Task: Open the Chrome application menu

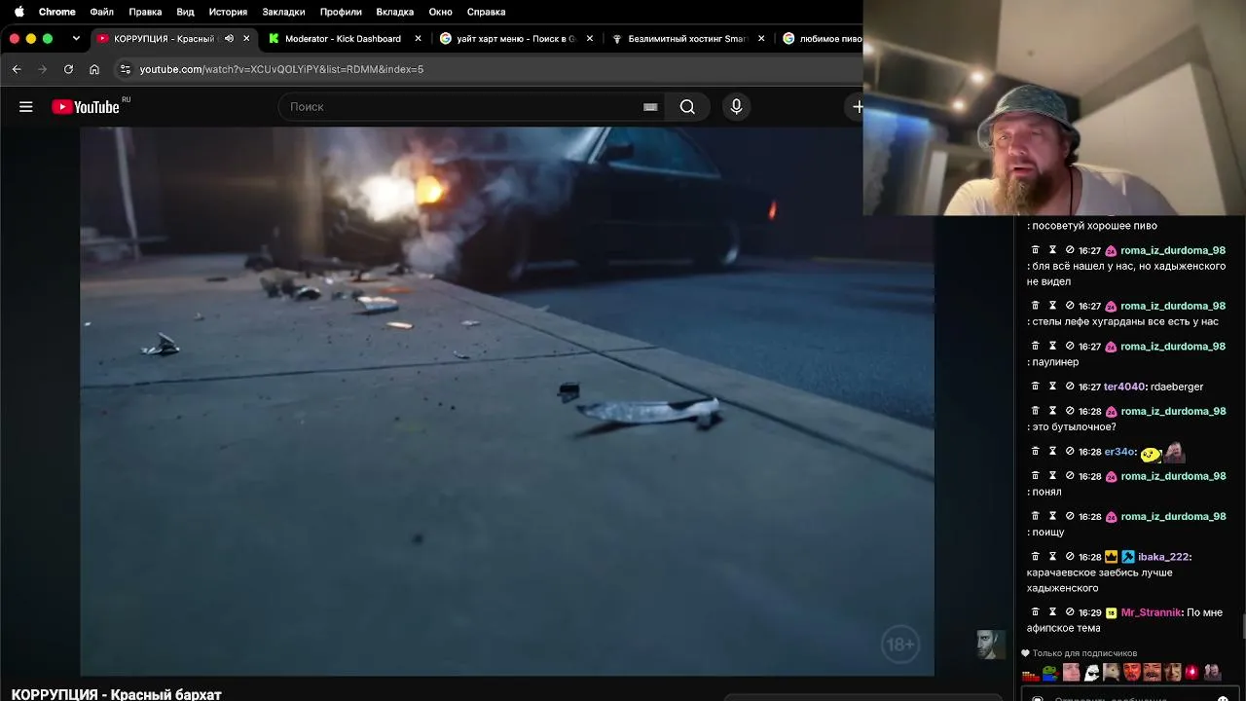Action: (x=57, y=12)
